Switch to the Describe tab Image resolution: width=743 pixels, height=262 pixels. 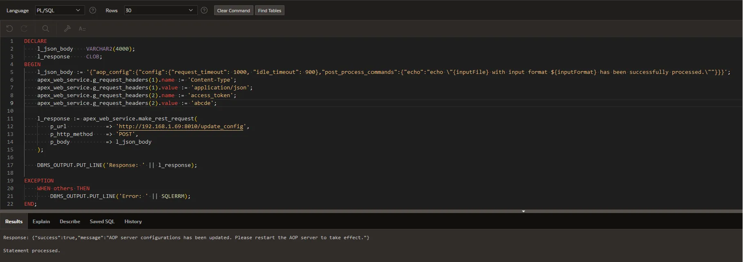[x=70, y=222]
